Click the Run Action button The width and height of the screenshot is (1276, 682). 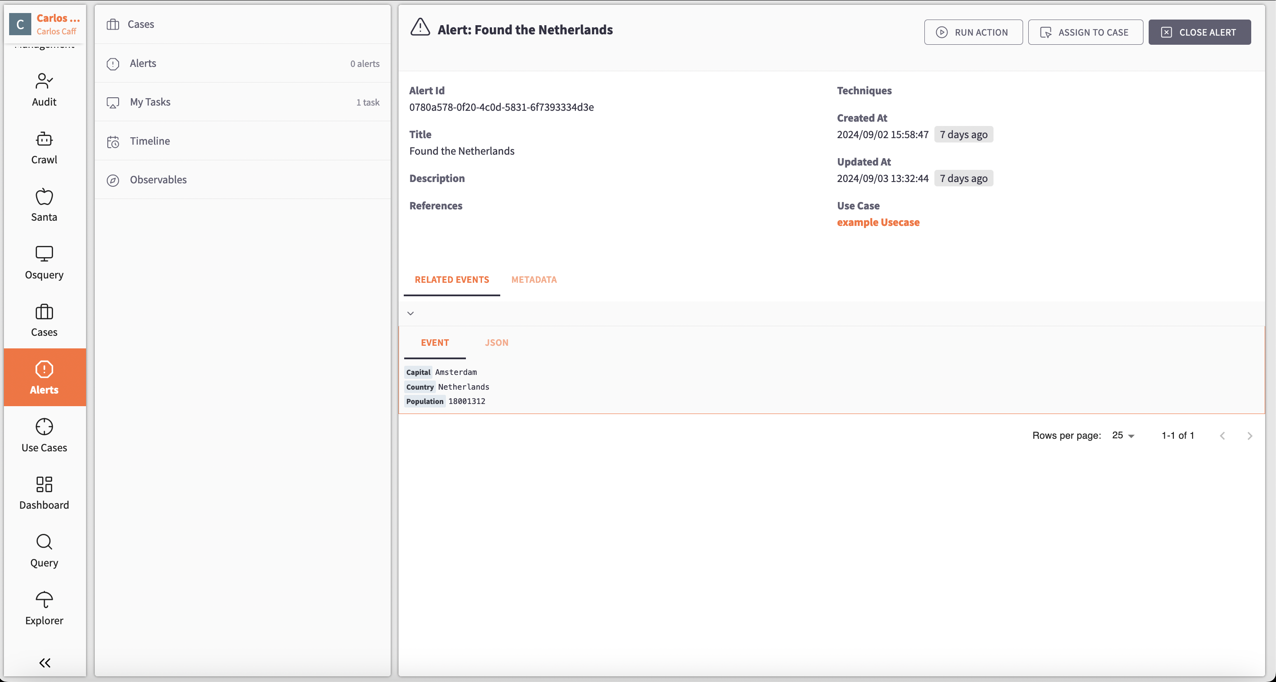pyautogui.click(x=973, y=33)
